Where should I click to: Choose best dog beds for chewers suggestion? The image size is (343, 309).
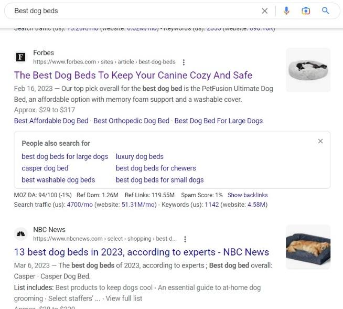tap(156, 168)
